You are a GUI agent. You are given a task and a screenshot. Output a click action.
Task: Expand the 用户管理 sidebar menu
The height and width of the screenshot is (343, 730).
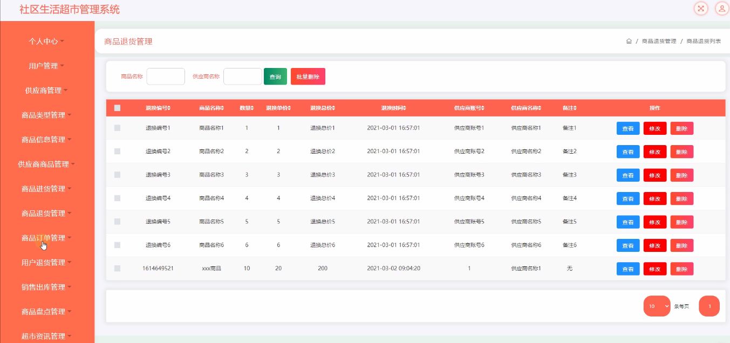point(47,66)
